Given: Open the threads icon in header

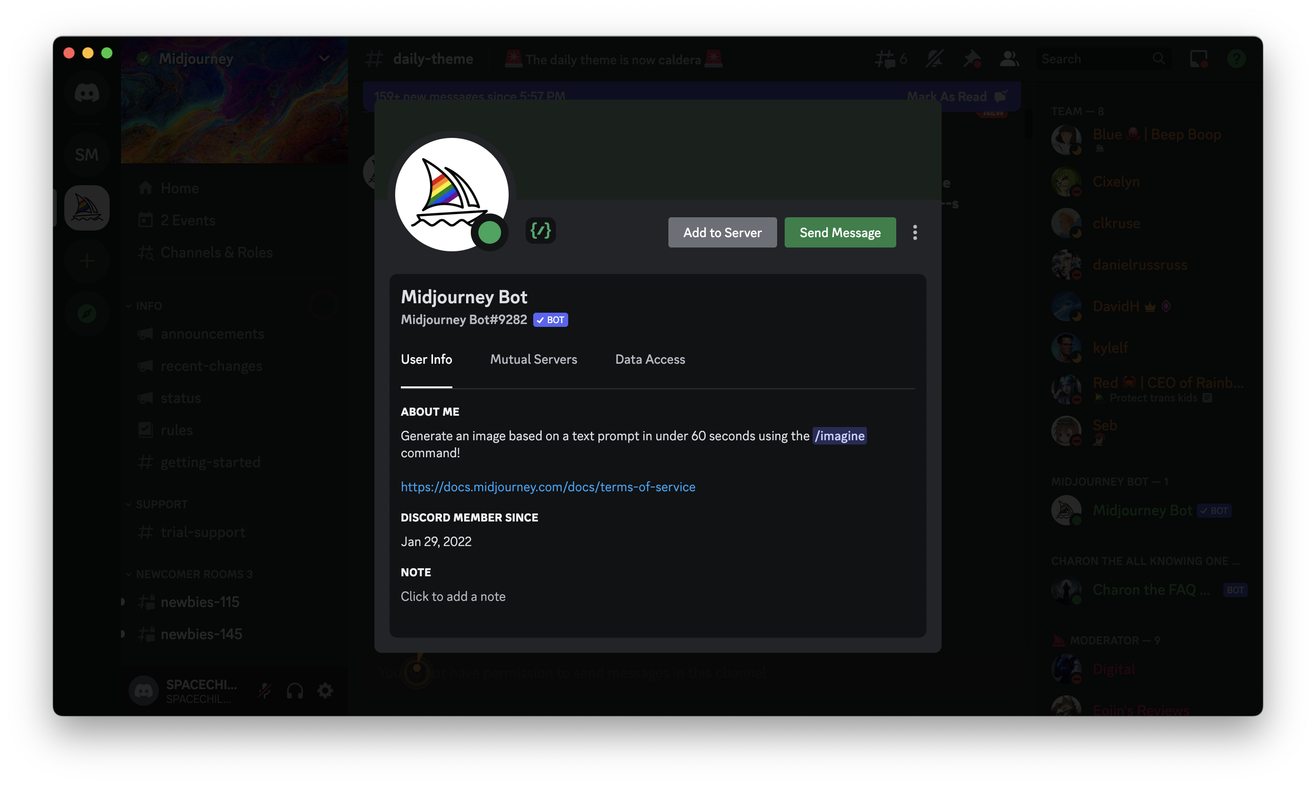Looking at the screenshot, I should (885, 59).
